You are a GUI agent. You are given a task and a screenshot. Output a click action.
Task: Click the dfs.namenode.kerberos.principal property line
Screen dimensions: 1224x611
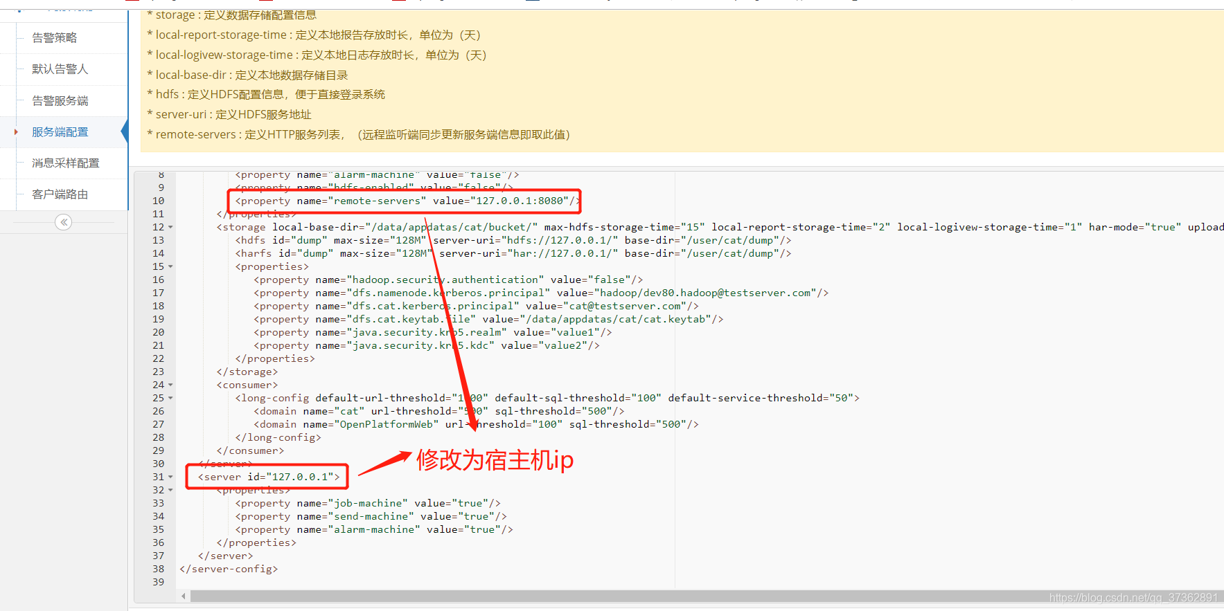coord(540,293)
